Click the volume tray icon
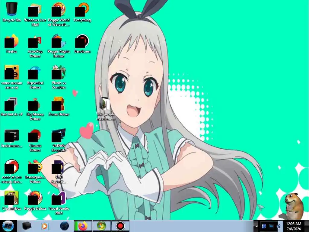Screen dimensions: 309x232 tap(279, 226)
